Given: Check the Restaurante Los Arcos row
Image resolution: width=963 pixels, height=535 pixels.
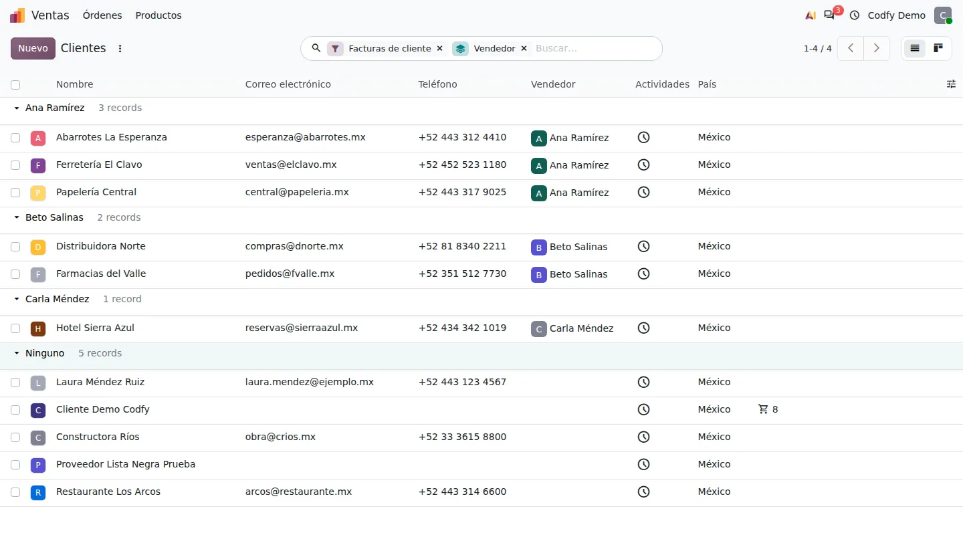Looking at the screenshot, I should [x=15, y=492].
